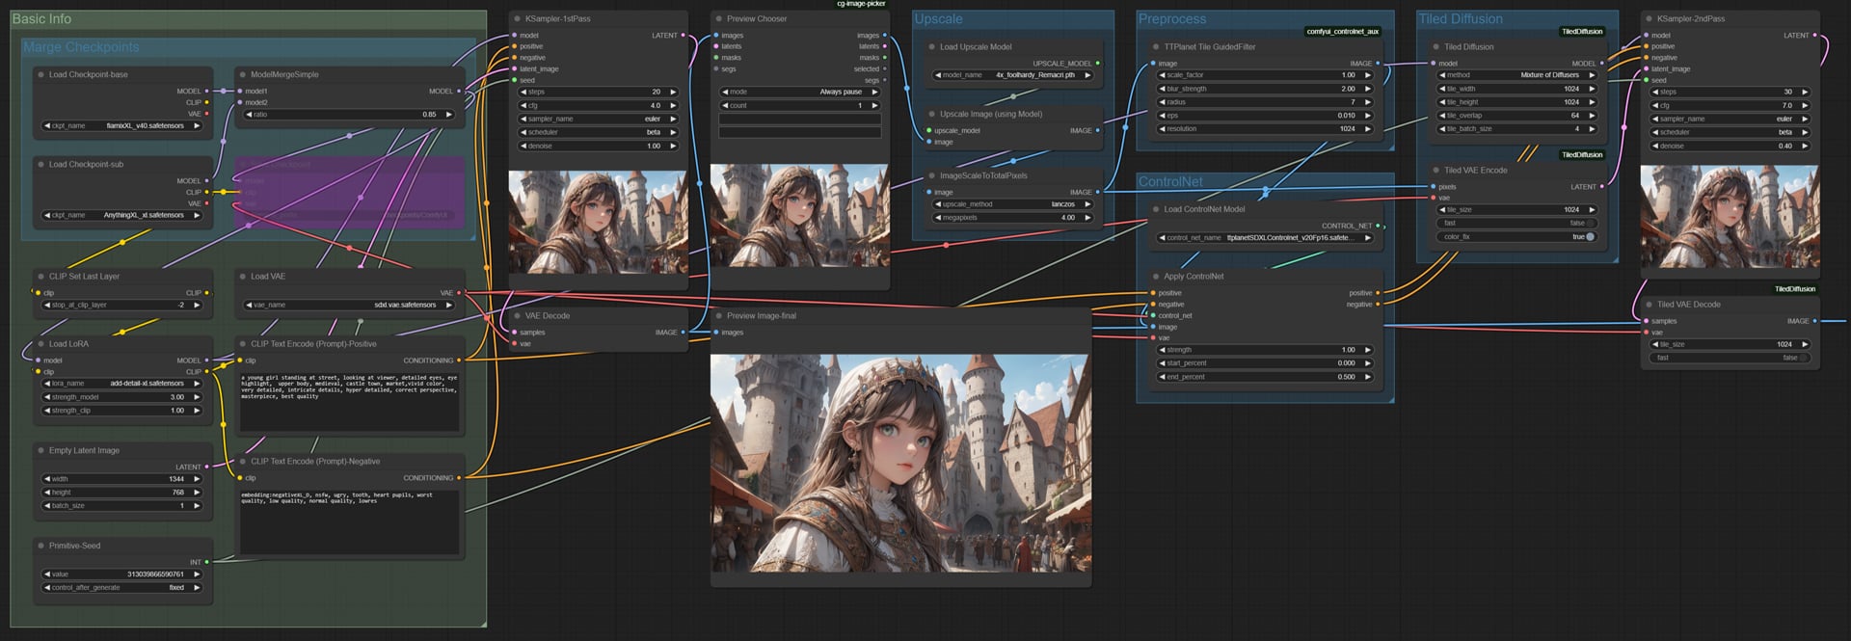Click the TiledDiffusion badge above Tiled VAE Decode
This screenshot has width=1851, height=641.
click(x=1794, y=288)
